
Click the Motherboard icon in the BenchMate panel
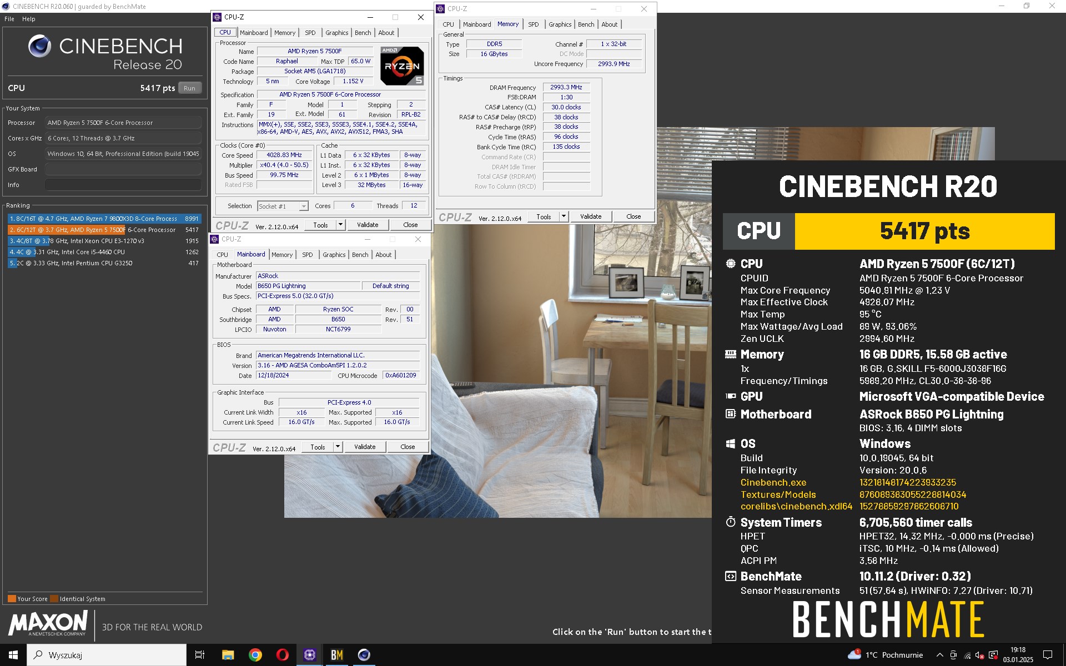[x=731, y=414]
